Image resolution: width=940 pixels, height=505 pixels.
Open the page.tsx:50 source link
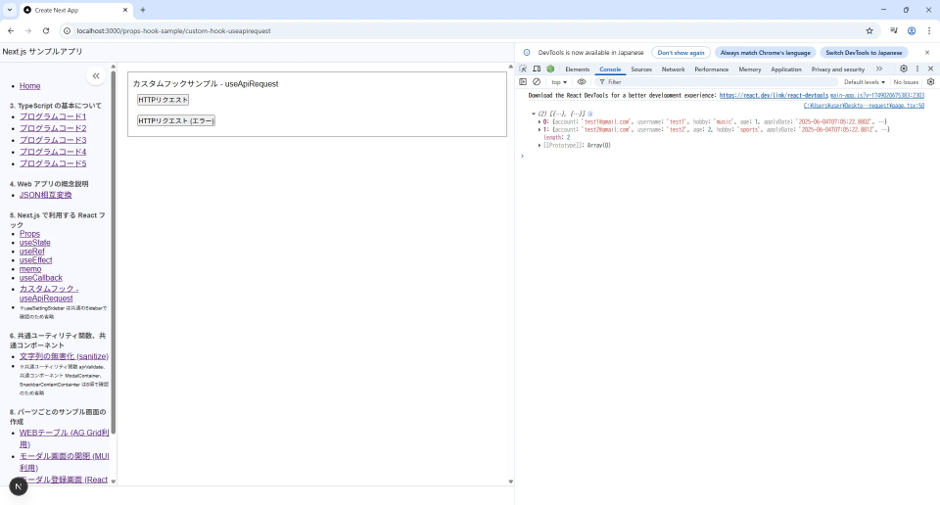coord(864,106)
